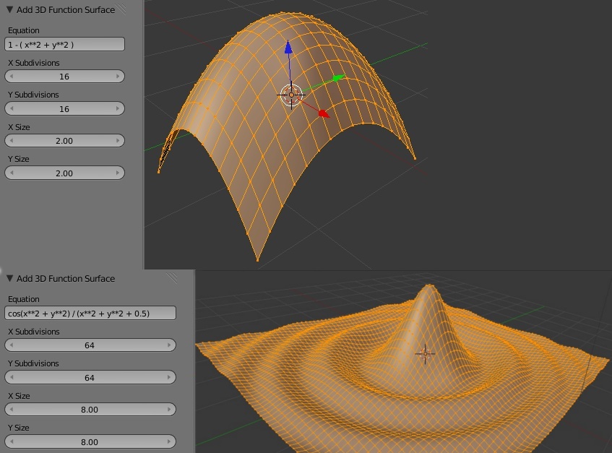Click the top panel Y Subdivisions 16 field
This screenshot has height=453, width=612.
[x=65, y=108]
